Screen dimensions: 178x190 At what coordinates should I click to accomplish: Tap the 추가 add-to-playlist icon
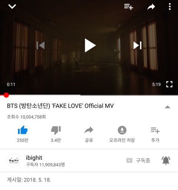tap(155, 130)
